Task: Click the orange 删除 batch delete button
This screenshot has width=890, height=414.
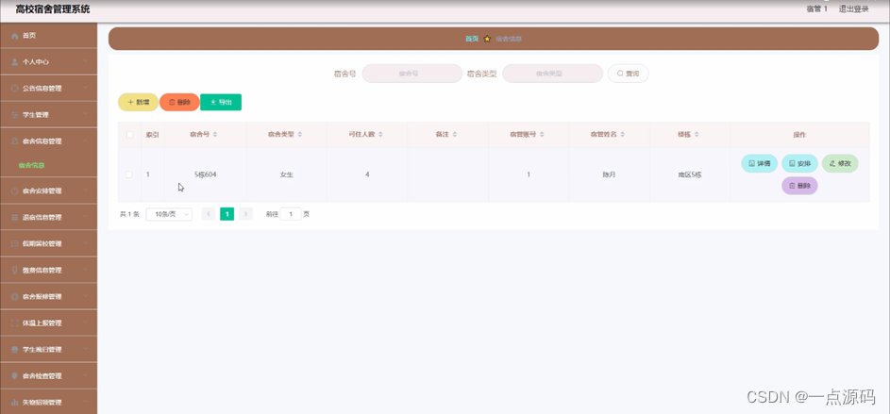Action: [179, 103]
